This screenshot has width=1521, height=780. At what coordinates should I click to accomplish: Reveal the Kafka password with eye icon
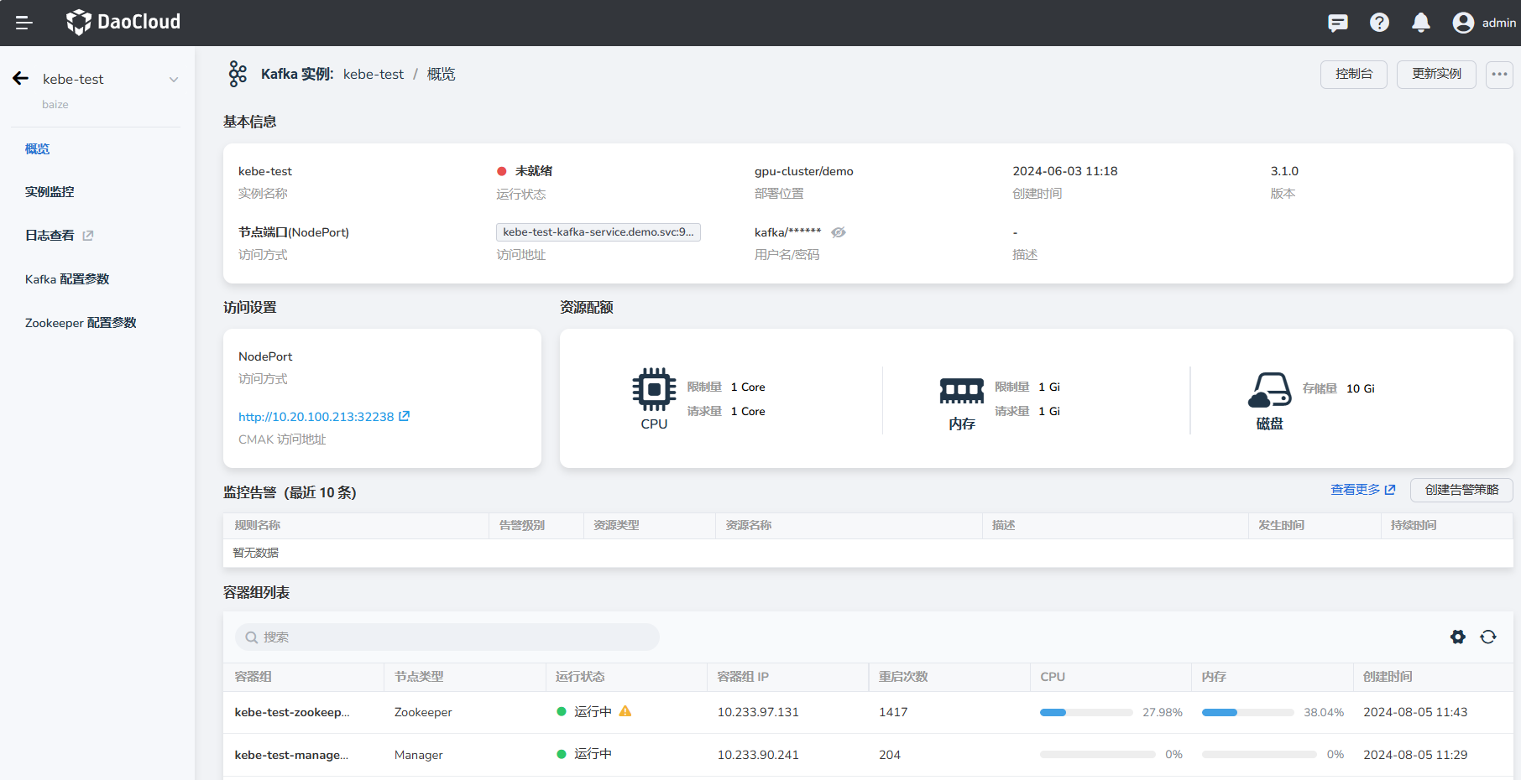pyautogui.click(x=838, y=232)
